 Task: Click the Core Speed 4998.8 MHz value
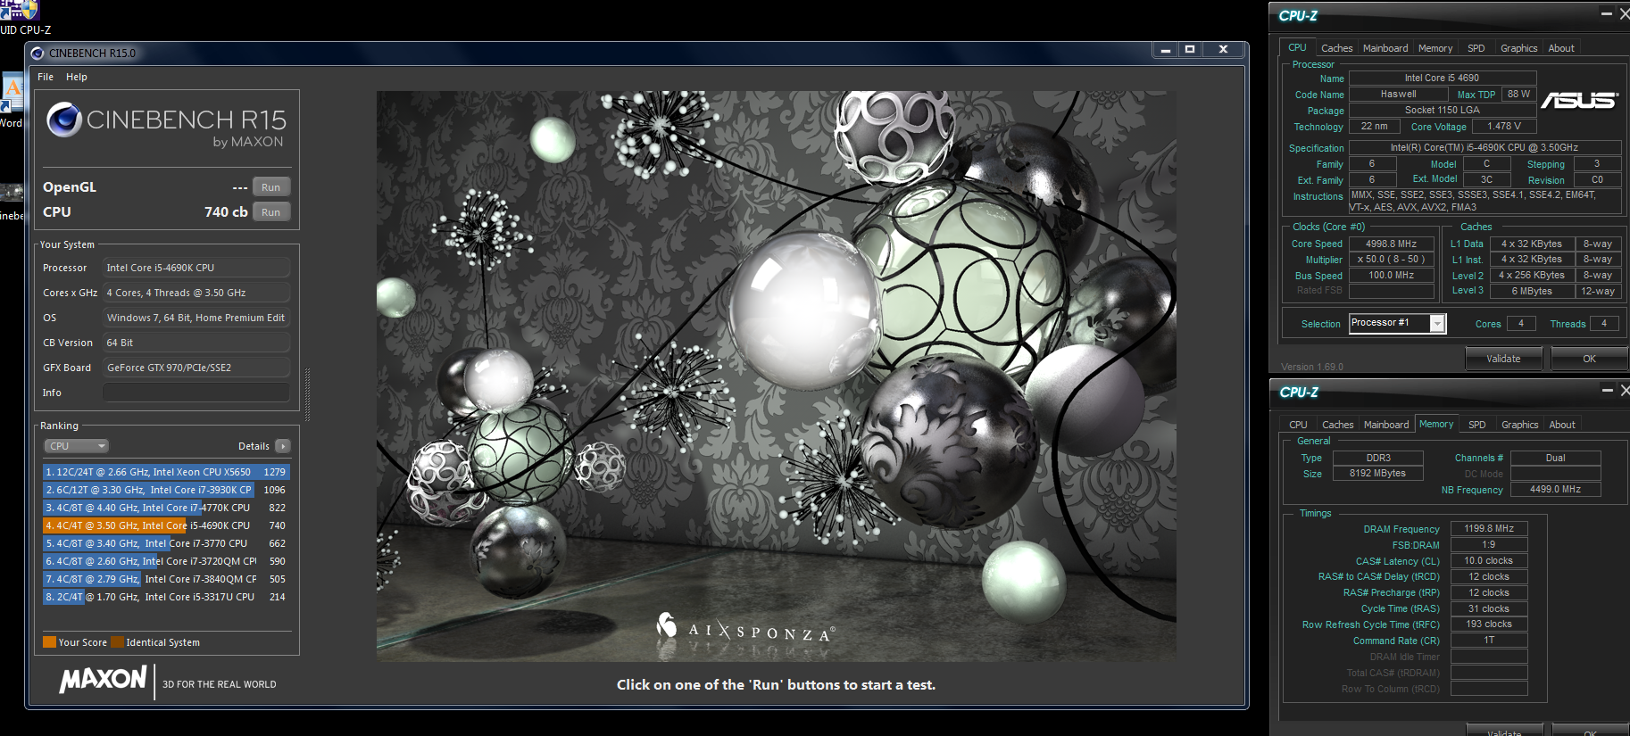pyautogui.click(x=1391, y=244)
